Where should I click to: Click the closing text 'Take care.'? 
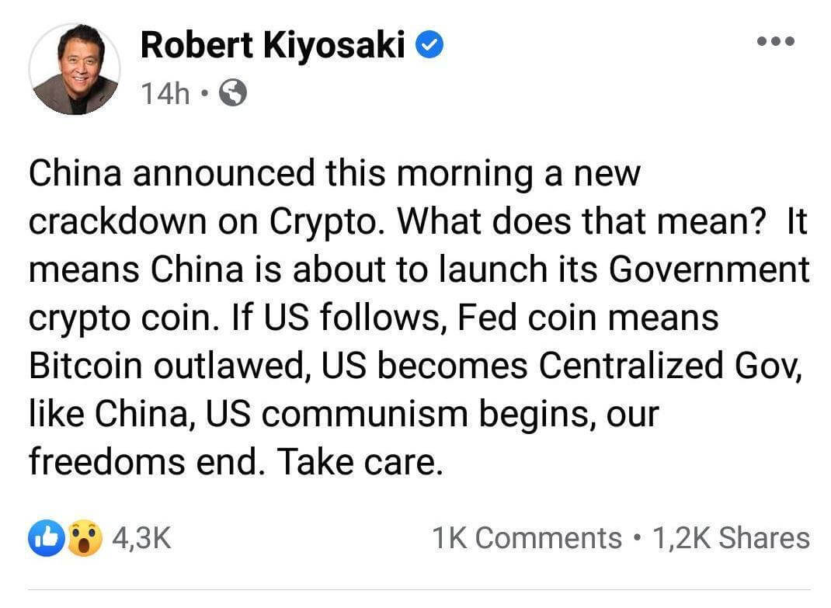click(x=360, y=462)
